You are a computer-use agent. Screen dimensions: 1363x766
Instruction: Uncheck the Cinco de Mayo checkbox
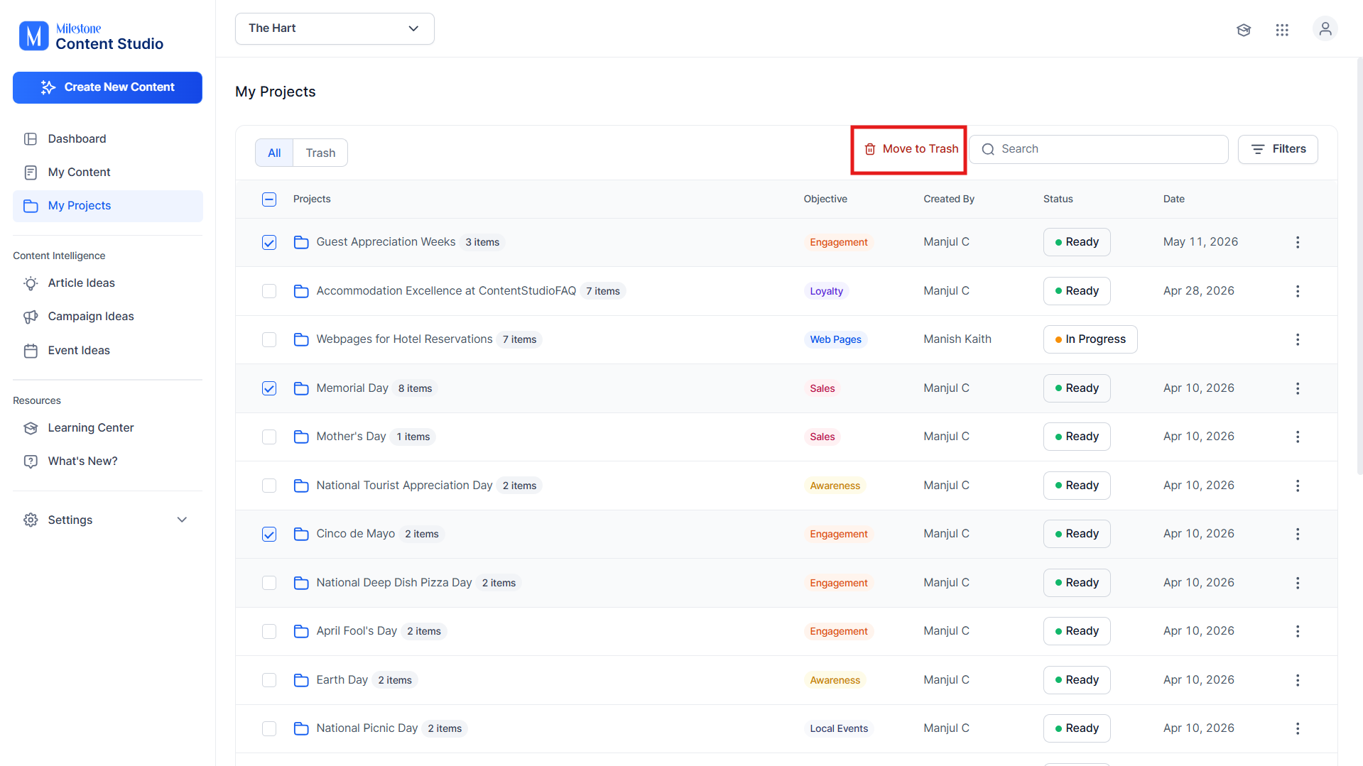[269, 534]
